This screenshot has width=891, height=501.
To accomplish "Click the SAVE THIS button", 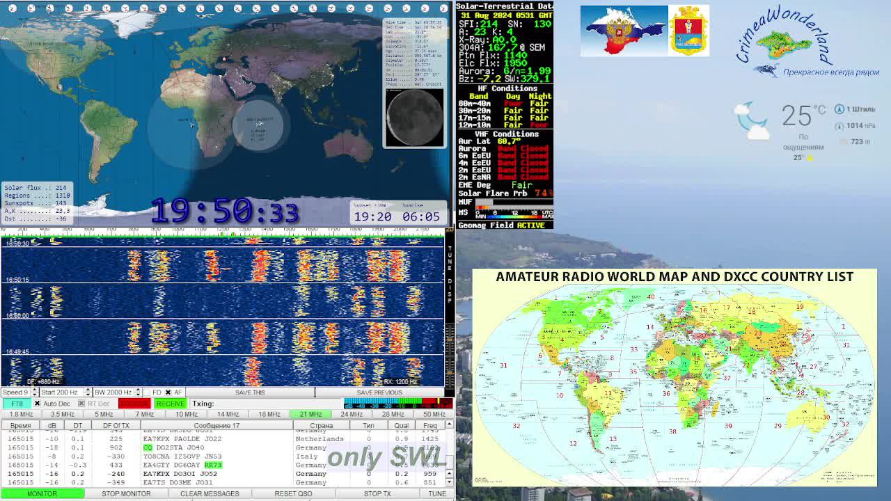I will click(x=250, y=392).
